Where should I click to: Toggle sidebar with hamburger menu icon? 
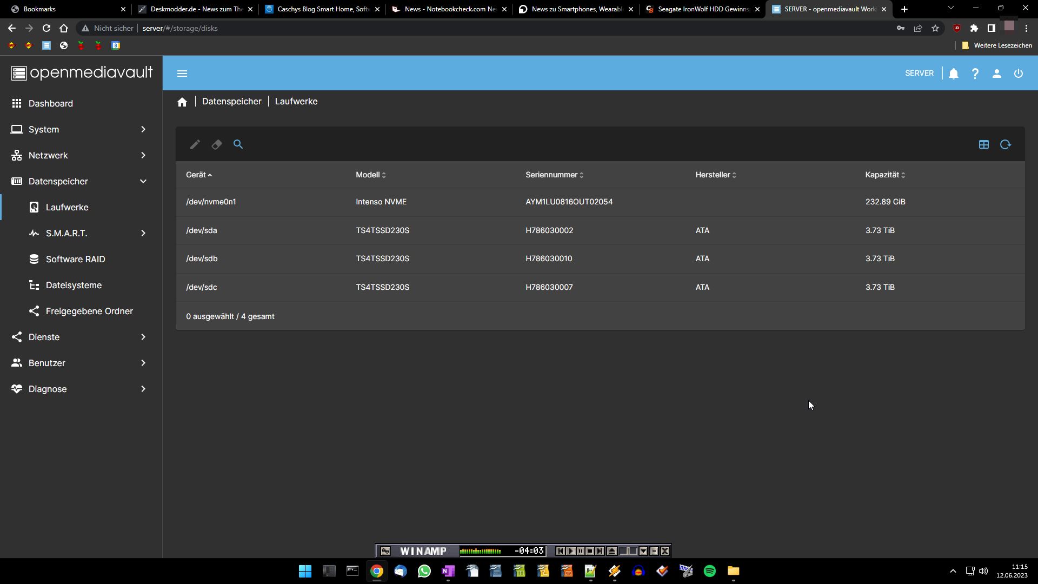(182, 74)
